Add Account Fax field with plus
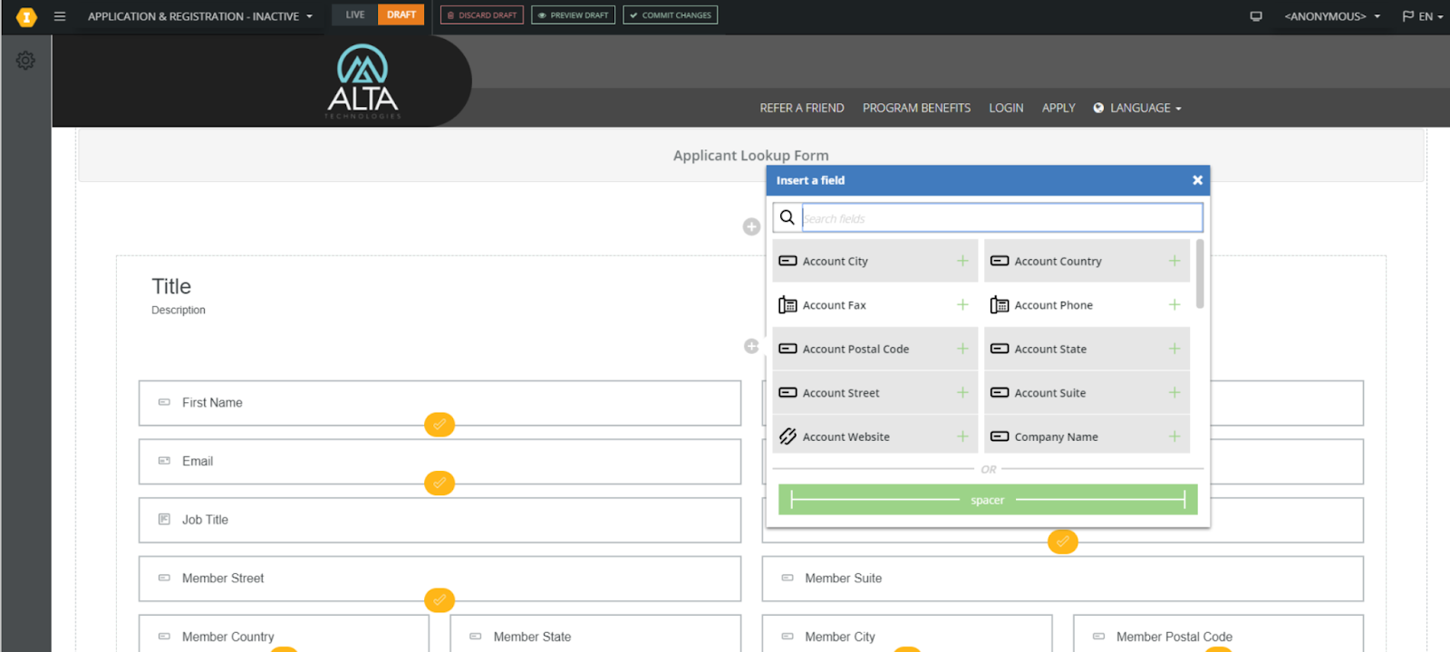 tap(962, 305)
